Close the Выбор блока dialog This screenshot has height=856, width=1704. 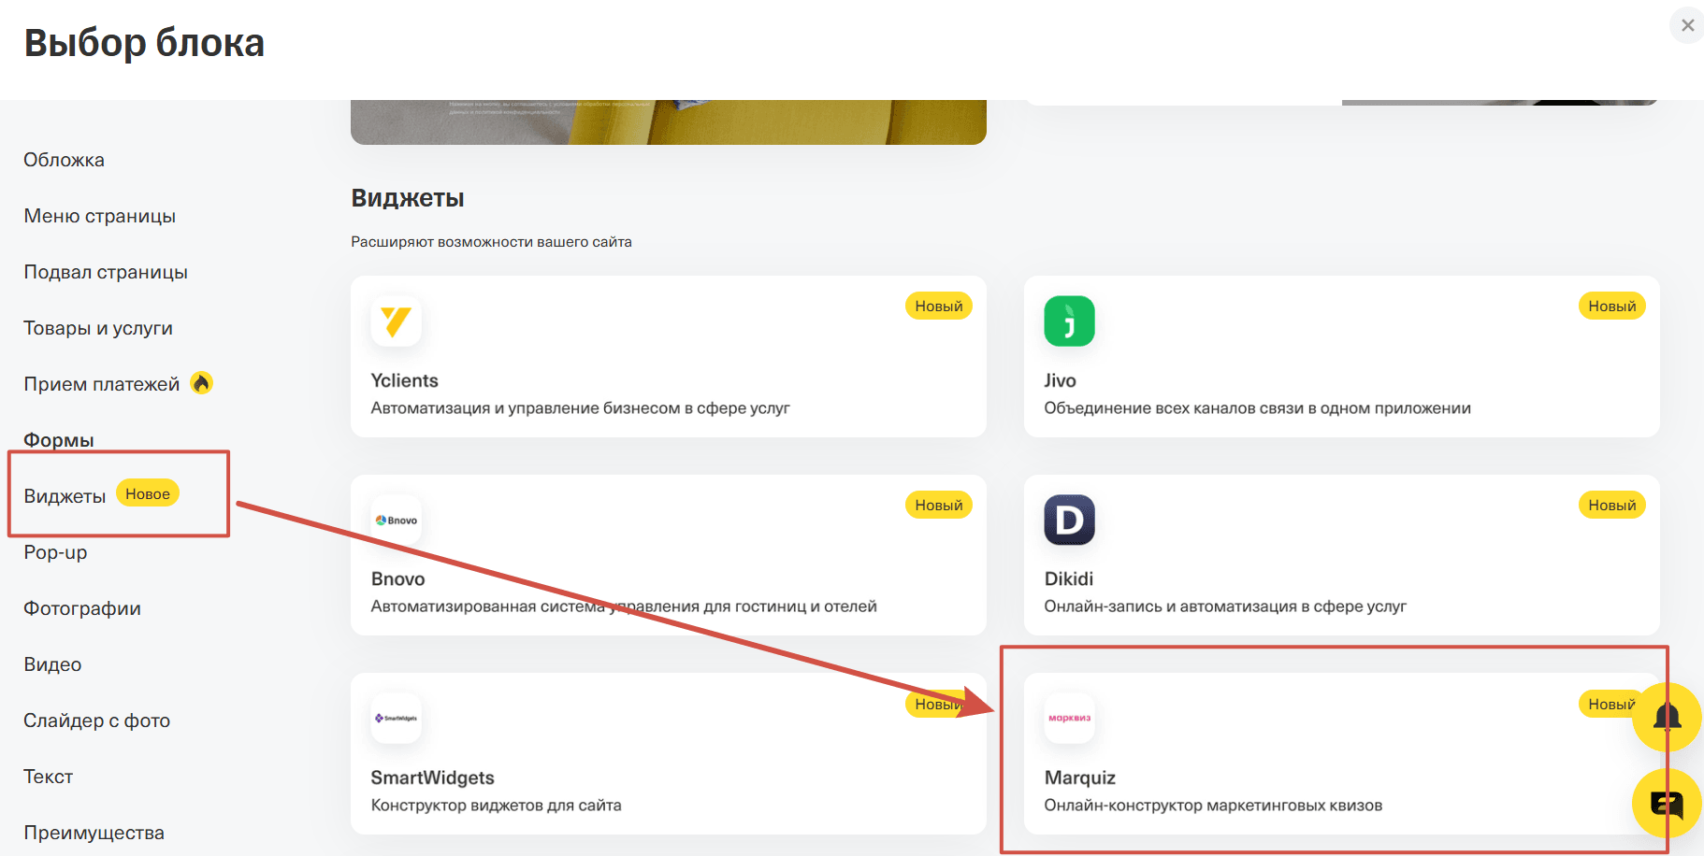[x=1687, y=25]
